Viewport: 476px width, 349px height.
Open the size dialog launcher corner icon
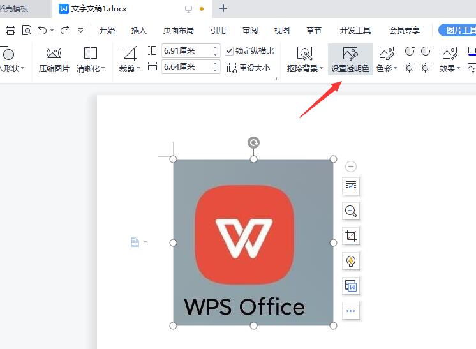[x=276, y=79]
